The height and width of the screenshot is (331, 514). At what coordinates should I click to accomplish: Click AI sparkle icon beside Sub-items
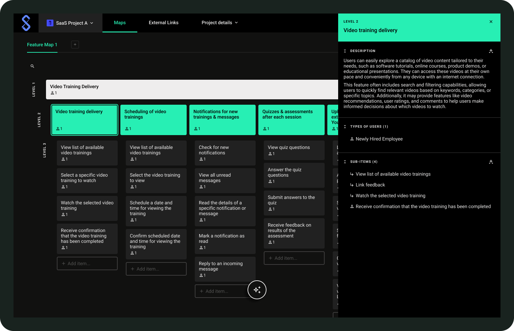coord(491,162)
